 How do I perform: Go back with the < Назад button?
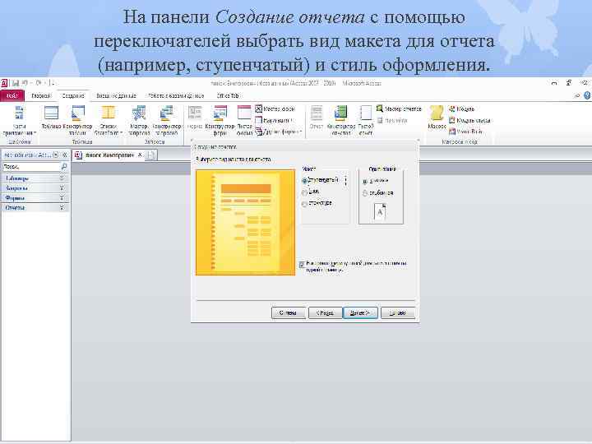click(x=325, y=313)
